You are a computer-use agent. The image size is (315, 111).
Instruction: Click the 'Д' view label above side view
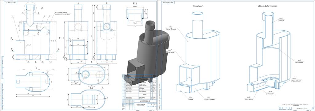[x=78, y=3]
